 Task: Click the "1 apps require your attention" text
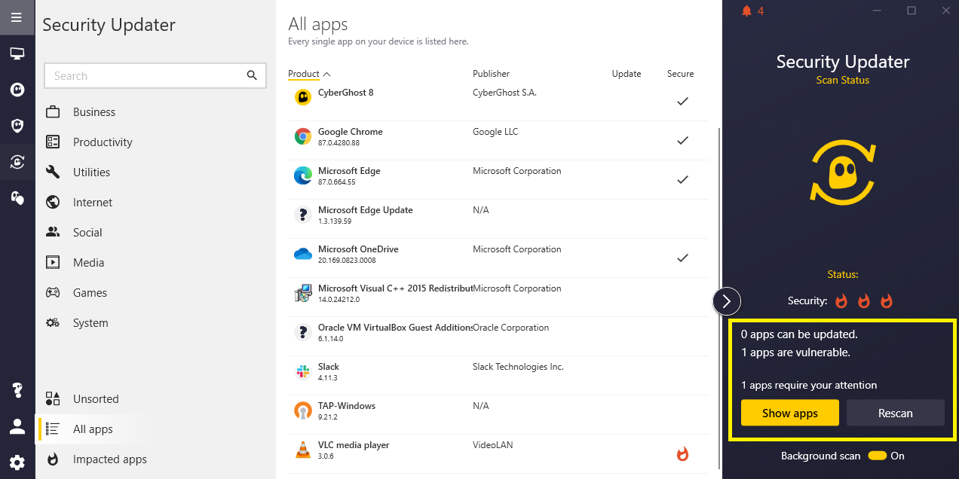(809, 386)
